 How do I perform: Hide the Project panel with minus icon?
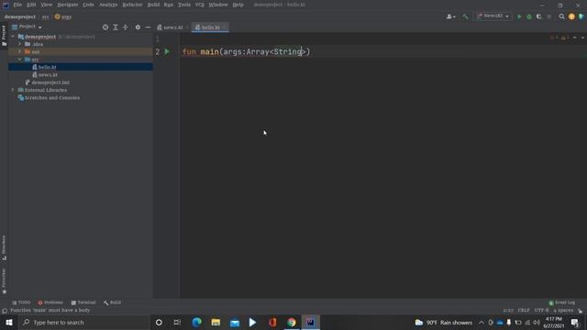(x=148, y=27)
